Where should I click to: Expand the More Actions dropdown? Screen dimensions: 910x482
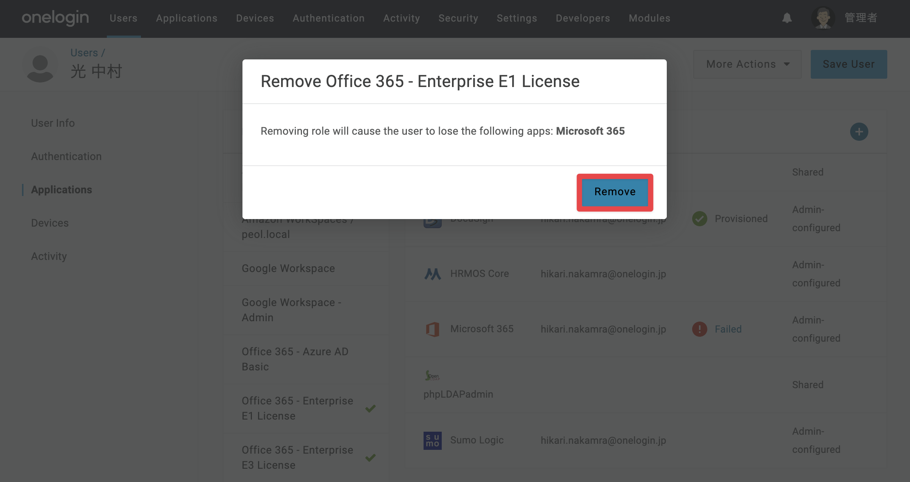point(747,64)
